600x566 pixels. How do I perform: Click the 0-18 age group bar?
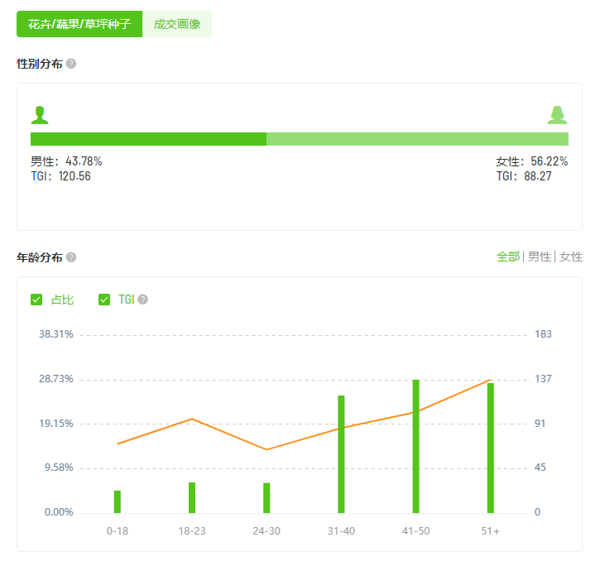click(118, 501)
